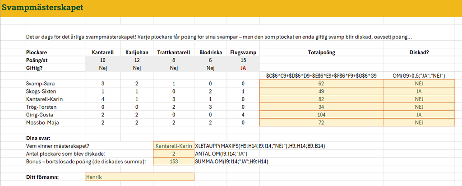The height and width of the screenshot is (186, 462).
Task: Select Skogs-Sixten's total score 49
Action: pyautogui.click(x=321, y=91)
